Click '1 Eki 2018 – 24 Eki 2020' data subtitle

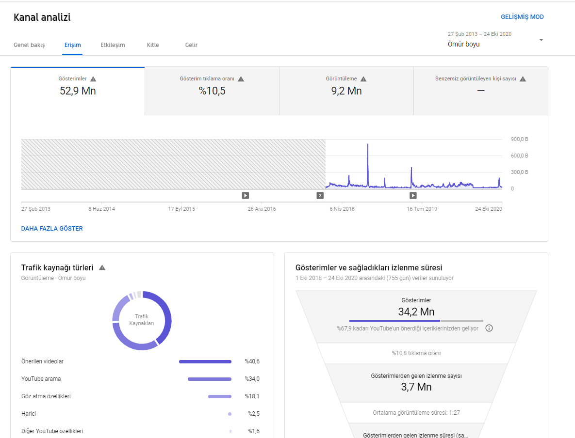[375, 278]
